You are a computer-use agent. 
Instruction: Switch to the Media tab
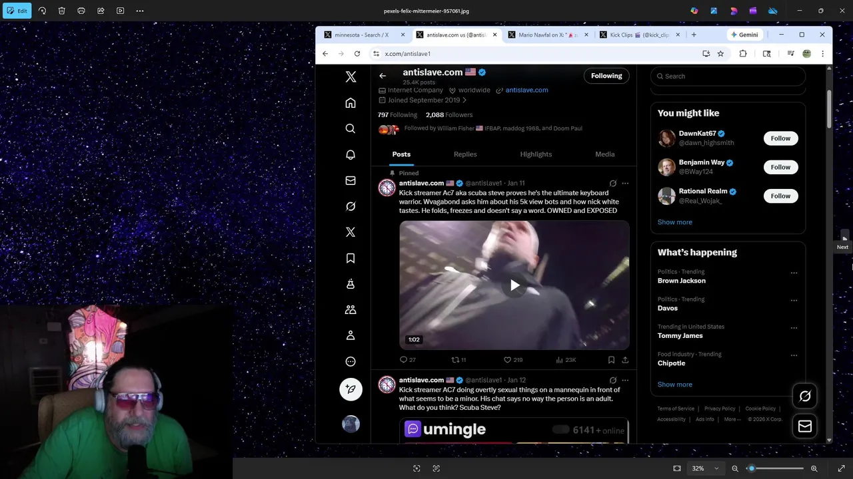pos(605,154)
